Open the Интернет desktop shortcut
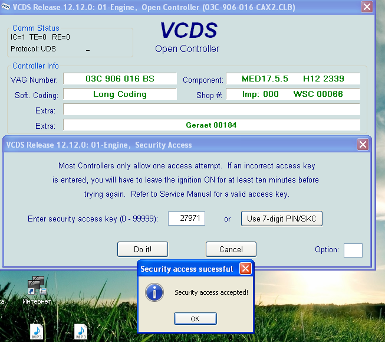Image resolution: width=385 pixels, height=342 pixels. (x=37, y=290)
